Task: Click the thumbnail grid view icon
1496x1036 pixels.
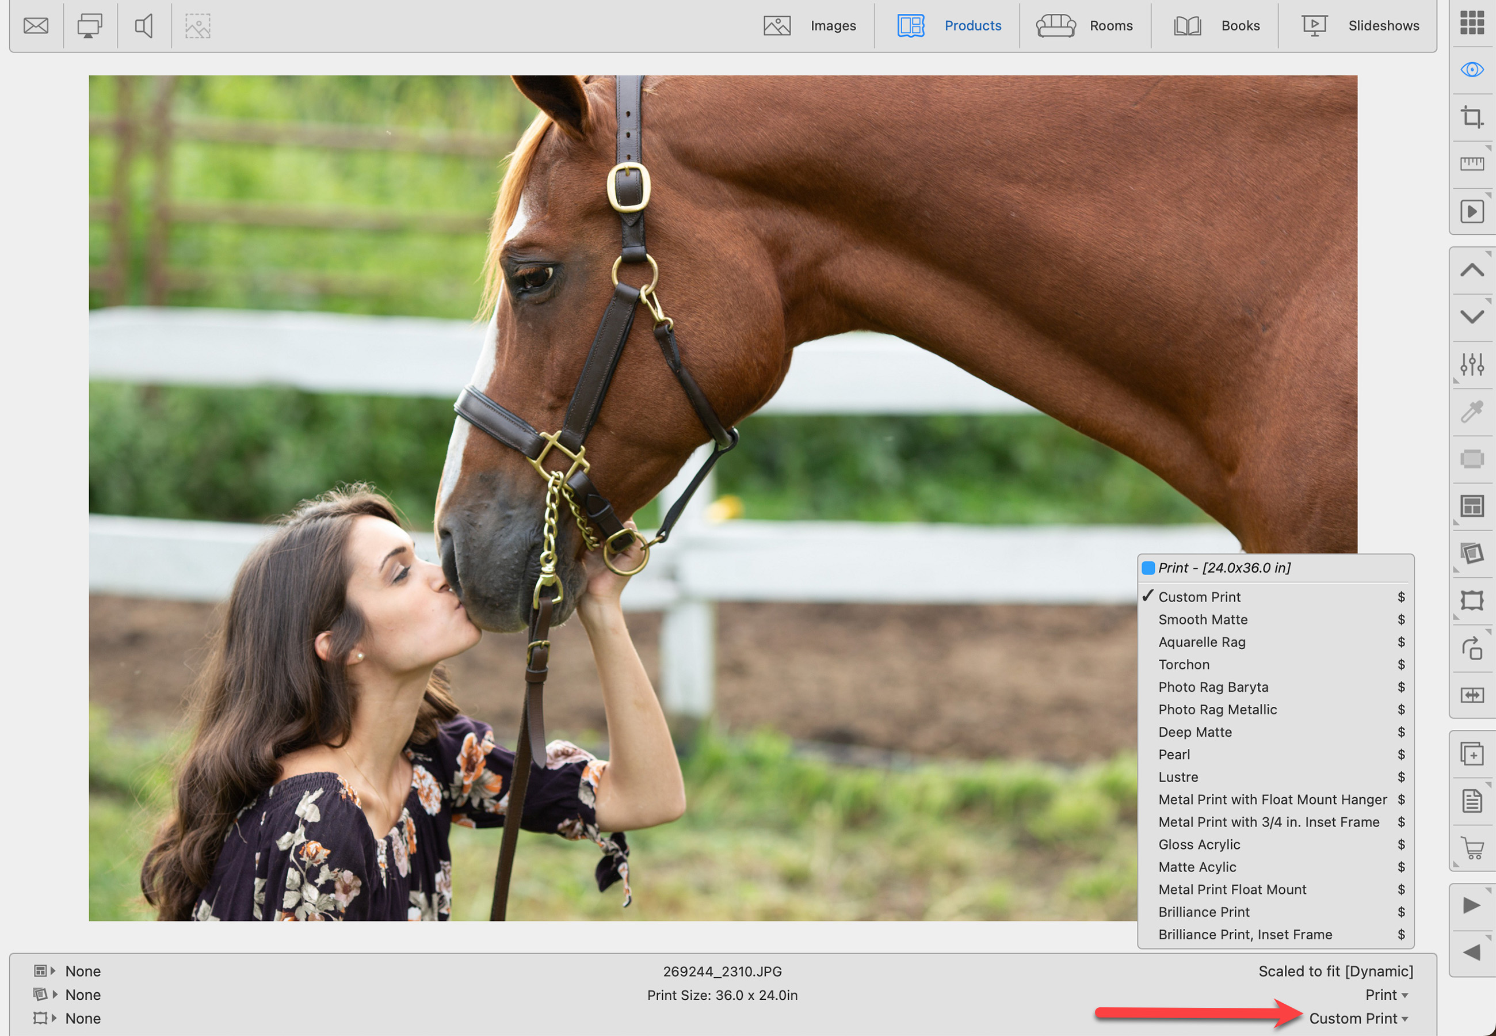Action: 1471,22
